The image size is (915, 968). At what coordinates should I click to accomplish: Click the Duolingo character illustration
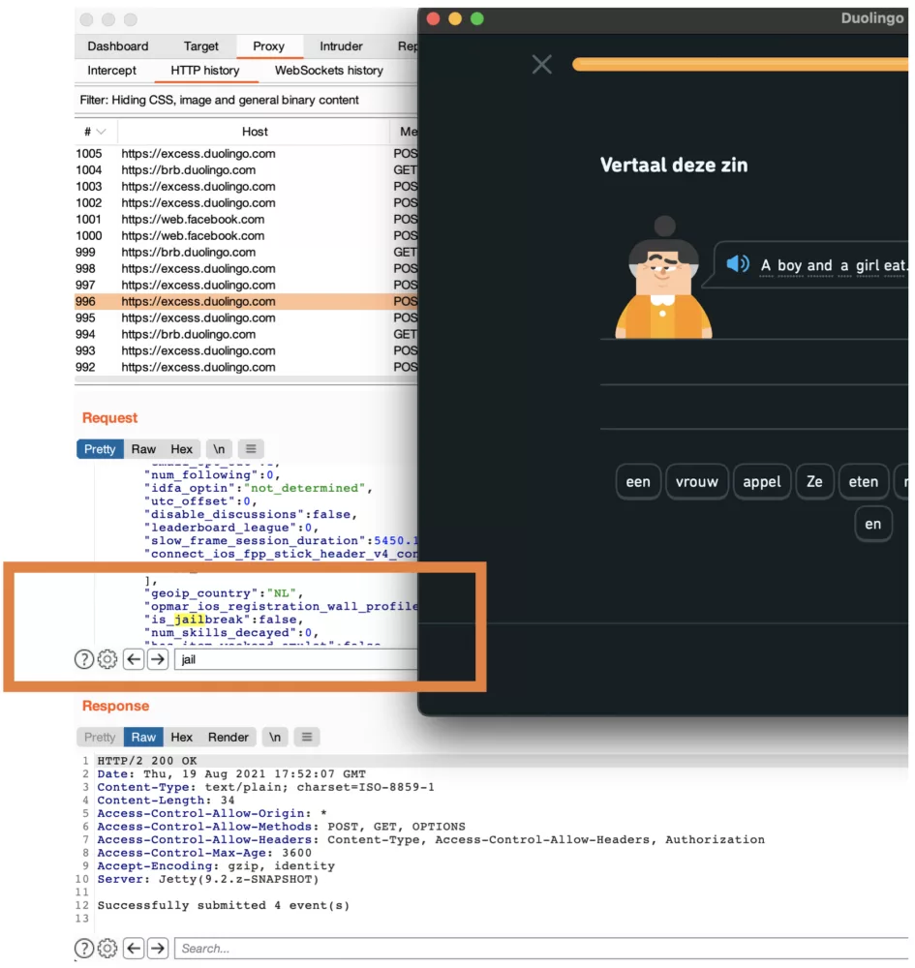[x=663, y=278]
